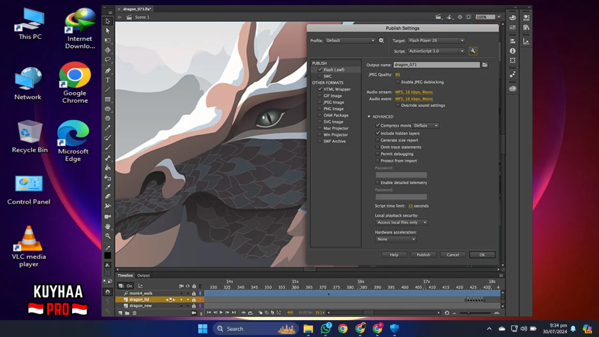This screenshot has width=599, height=337.
Task: Select the Oval tool
Action: click(108, 109)
